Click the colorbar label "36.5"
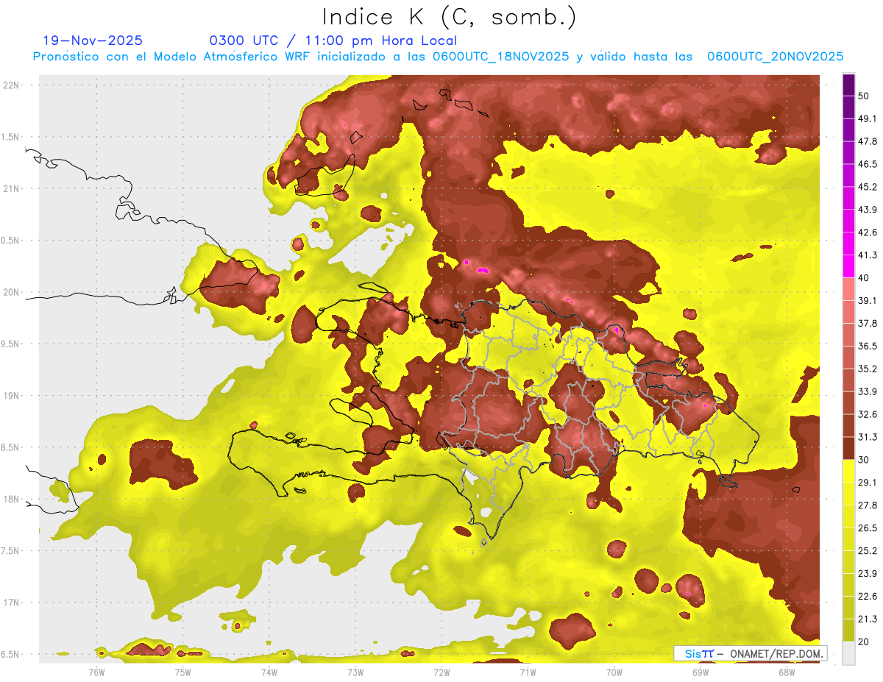The image size is (883, 682). pos(868,346)
